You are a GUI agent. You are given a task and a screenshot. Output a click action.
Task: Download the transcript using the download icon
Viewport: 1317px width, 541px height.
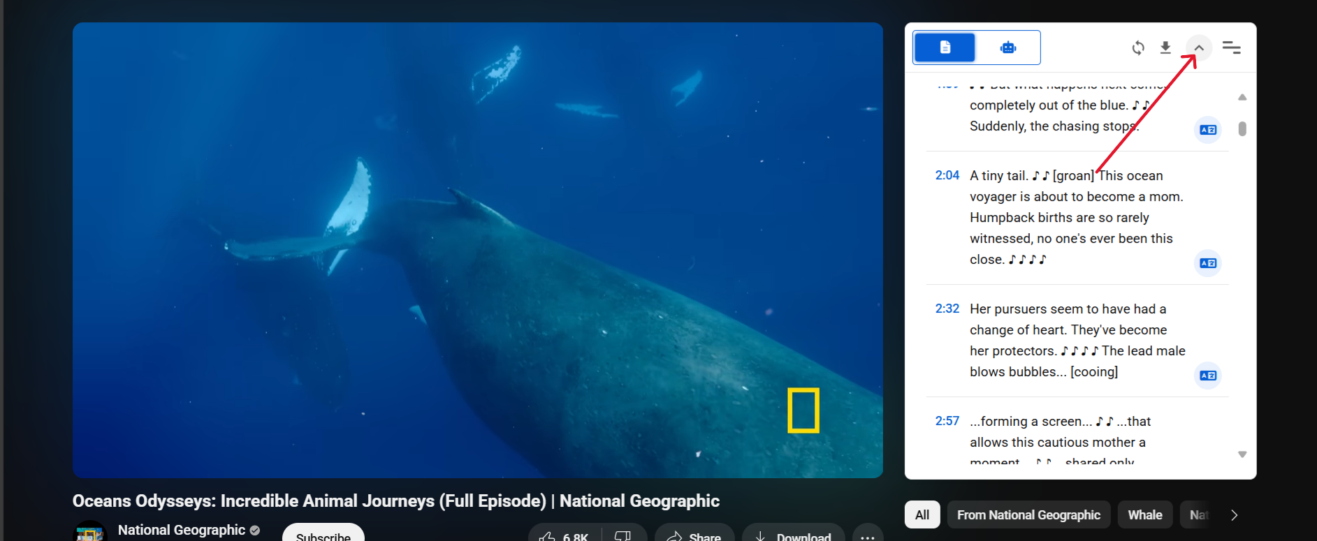tap(1165, 47)
